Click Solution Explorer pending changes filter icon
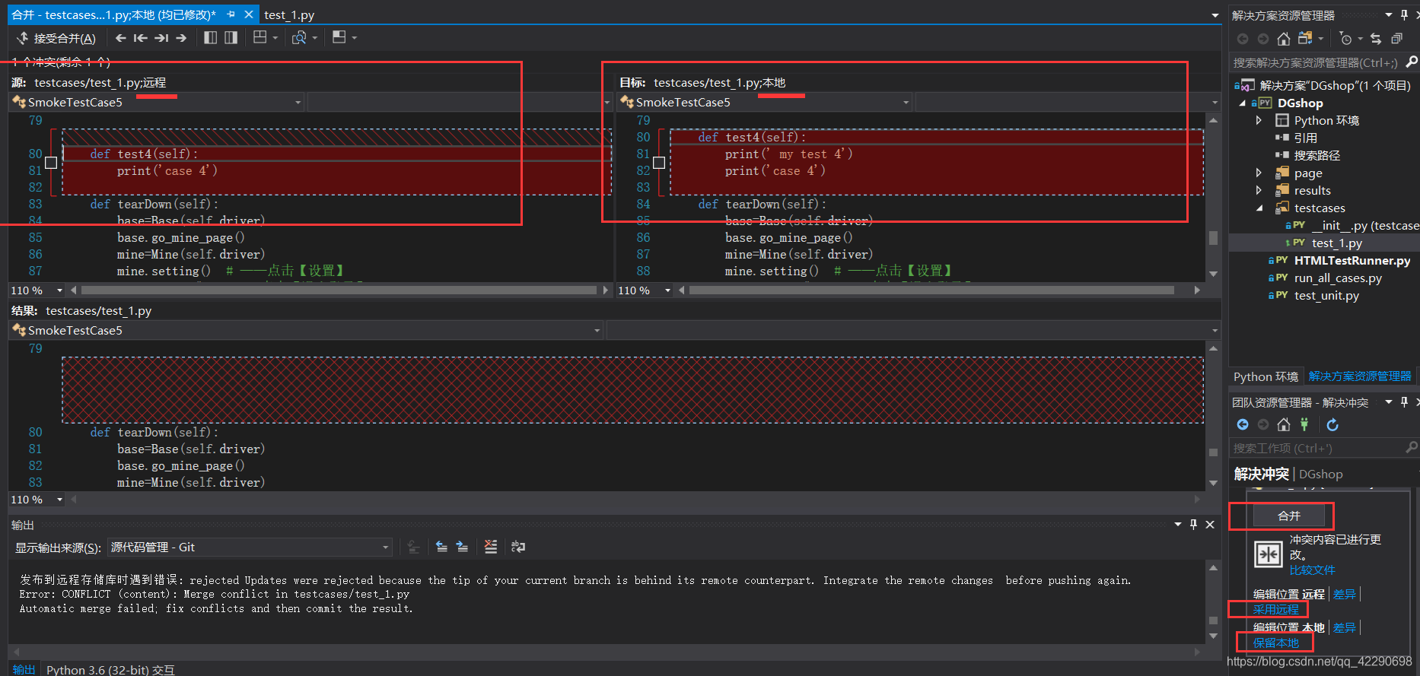This screenshot has height=676, width=1420. [x=1345, y=39]
